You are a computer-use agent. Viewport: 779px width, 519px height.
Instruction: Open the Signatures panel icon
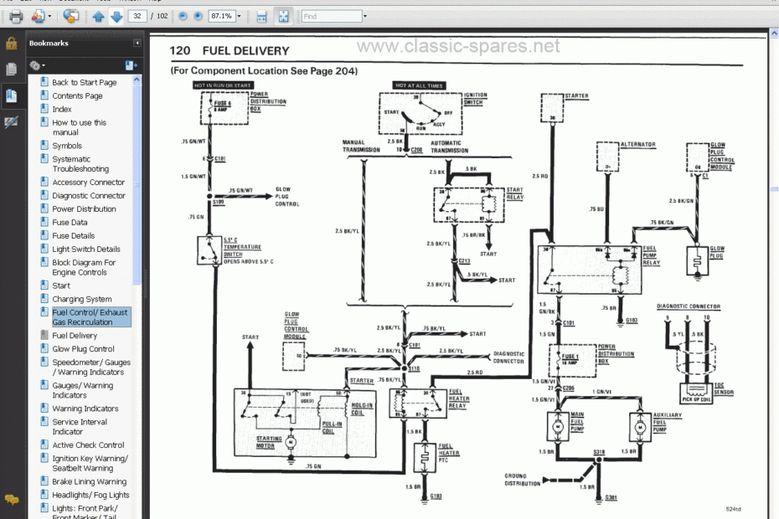[x=12, y=121]
